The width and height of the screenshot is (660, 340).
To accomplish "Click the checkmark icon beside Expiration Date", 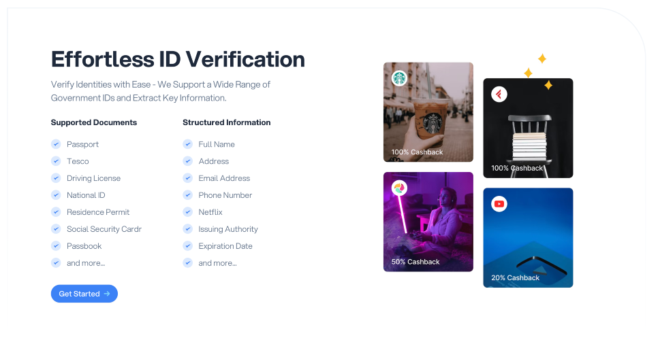I will (x=188, y=246).
